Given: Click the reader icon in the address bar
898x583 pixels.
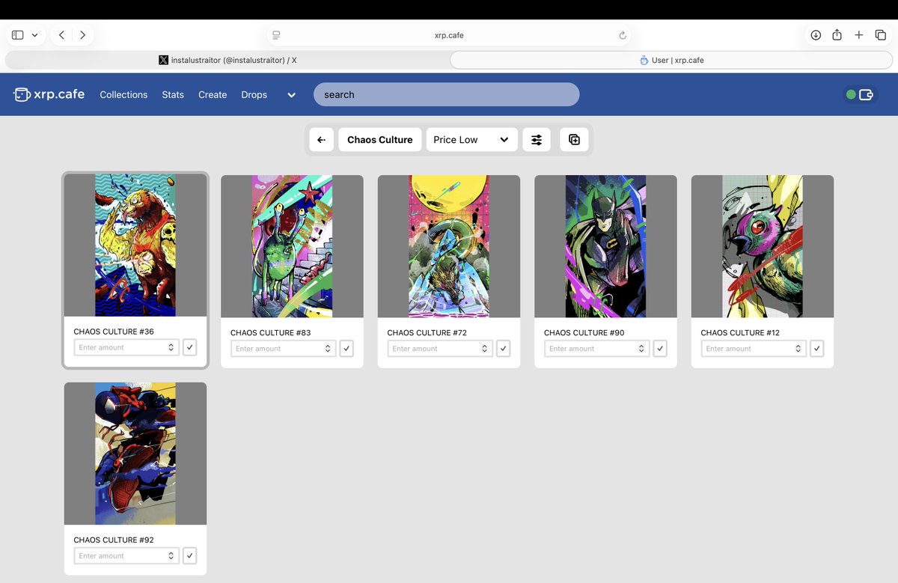Looking at the screenshot, I should point(276,35).
